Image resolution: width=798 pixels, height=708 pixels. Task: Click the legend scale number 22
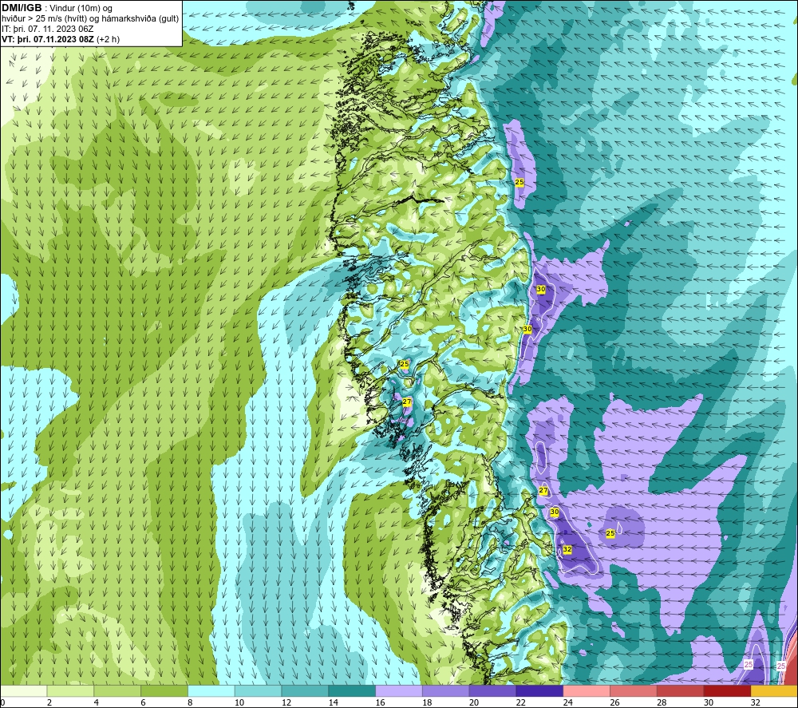coord(520,702)
